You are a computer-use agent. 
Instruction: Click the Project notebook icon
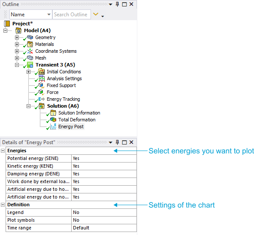tap(7, 24)
